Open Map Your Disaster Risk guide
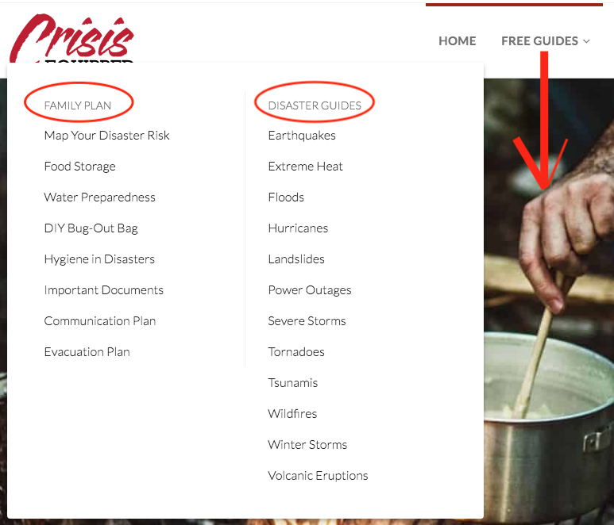The width and height of the screenshot is (614, 525). [x=107, y=136]
